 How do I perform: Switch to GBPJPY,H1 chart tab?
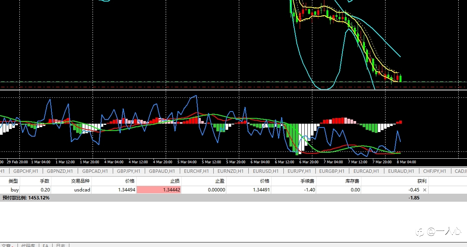pyautogui.click(x=128, y=171)
